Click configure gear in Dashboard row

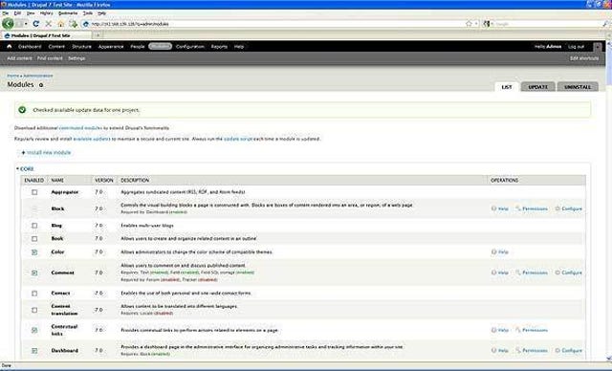[557, 350]
